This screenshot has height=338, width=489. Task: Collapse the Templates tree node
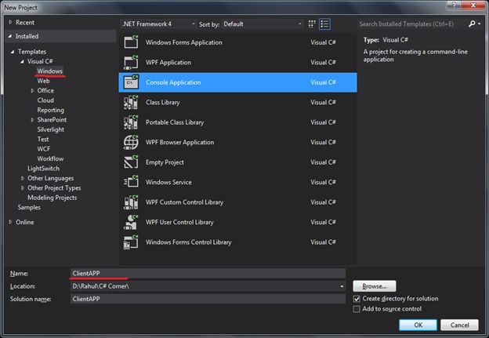coord(13,52)
